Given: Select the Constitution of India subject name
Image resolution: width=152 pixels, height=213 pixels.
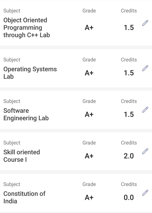Looking at the screenshot, I should pos(24,197).
